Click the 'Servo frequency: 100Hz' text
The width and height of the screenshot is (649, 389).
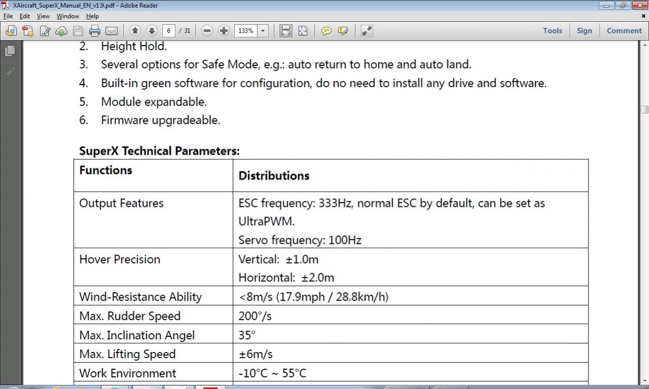pos(300,240)
